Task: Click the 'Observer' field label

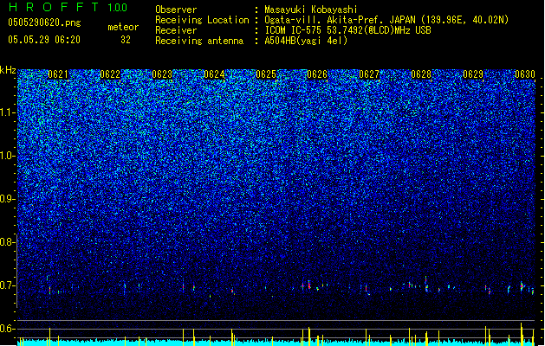Action: 176,10
